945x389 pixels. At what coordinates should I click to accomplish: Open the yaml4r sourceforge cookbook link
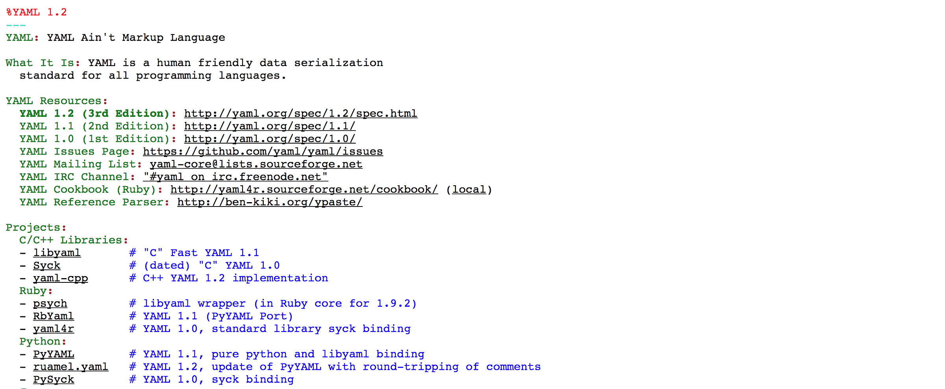pos(304,190)
